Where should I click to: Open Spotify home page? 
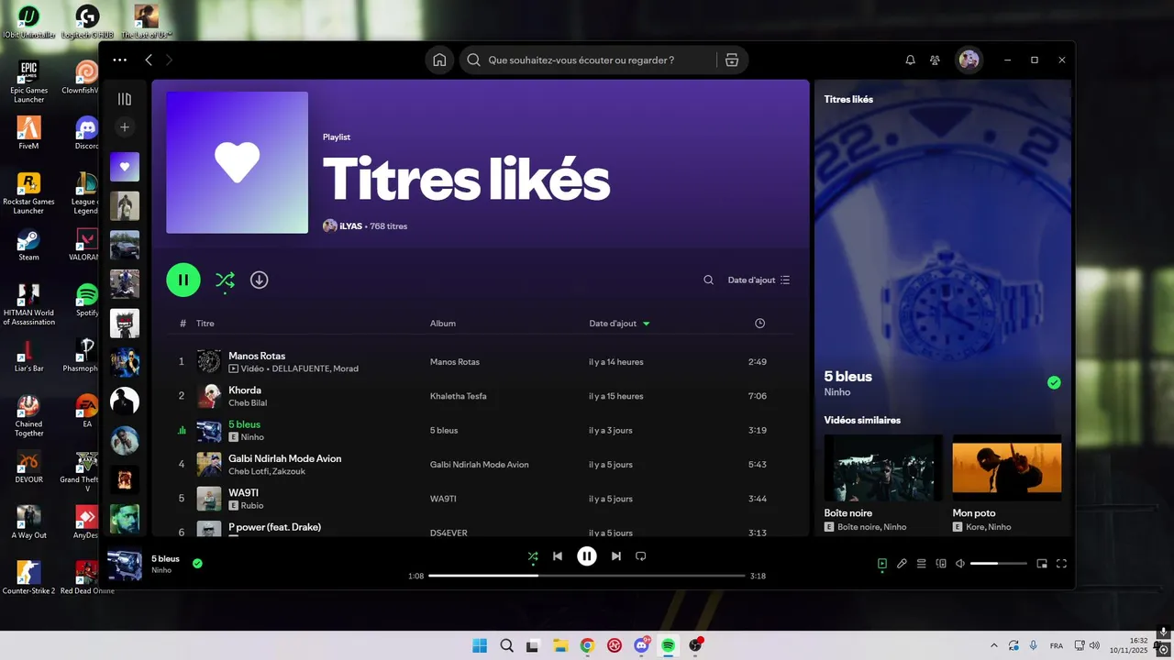tap(439, 60)
